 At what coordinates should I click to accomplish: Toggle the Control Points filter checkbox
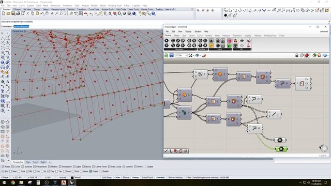point(94,166)
